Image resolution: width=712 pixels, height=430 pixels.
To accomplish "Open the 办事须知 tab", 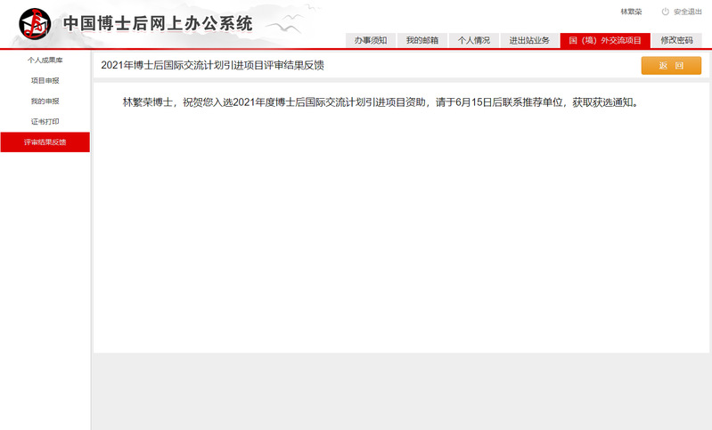I will (370, 40).
